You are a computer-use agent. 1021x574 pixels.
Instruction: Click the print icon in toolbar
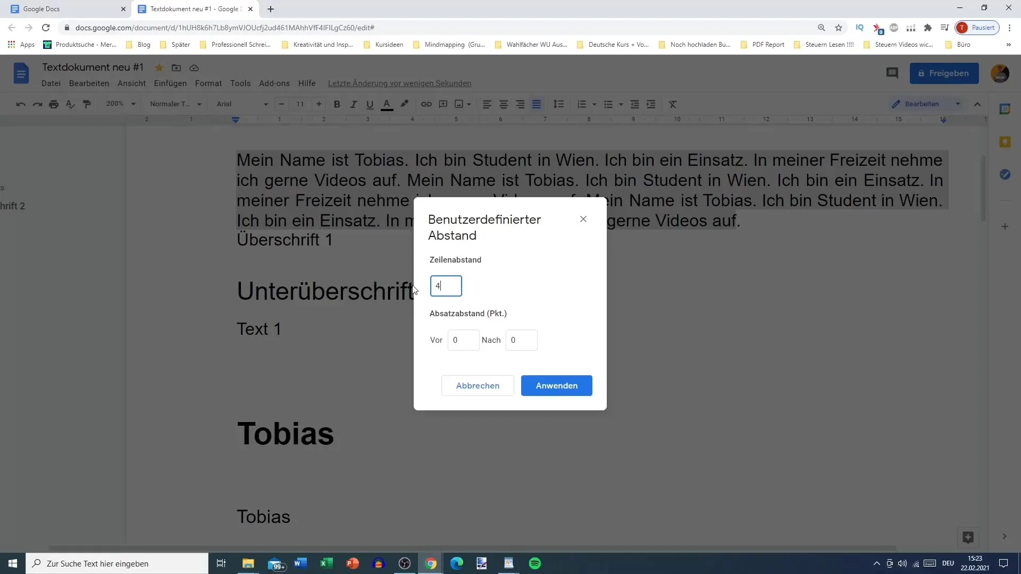pos(54,104)
